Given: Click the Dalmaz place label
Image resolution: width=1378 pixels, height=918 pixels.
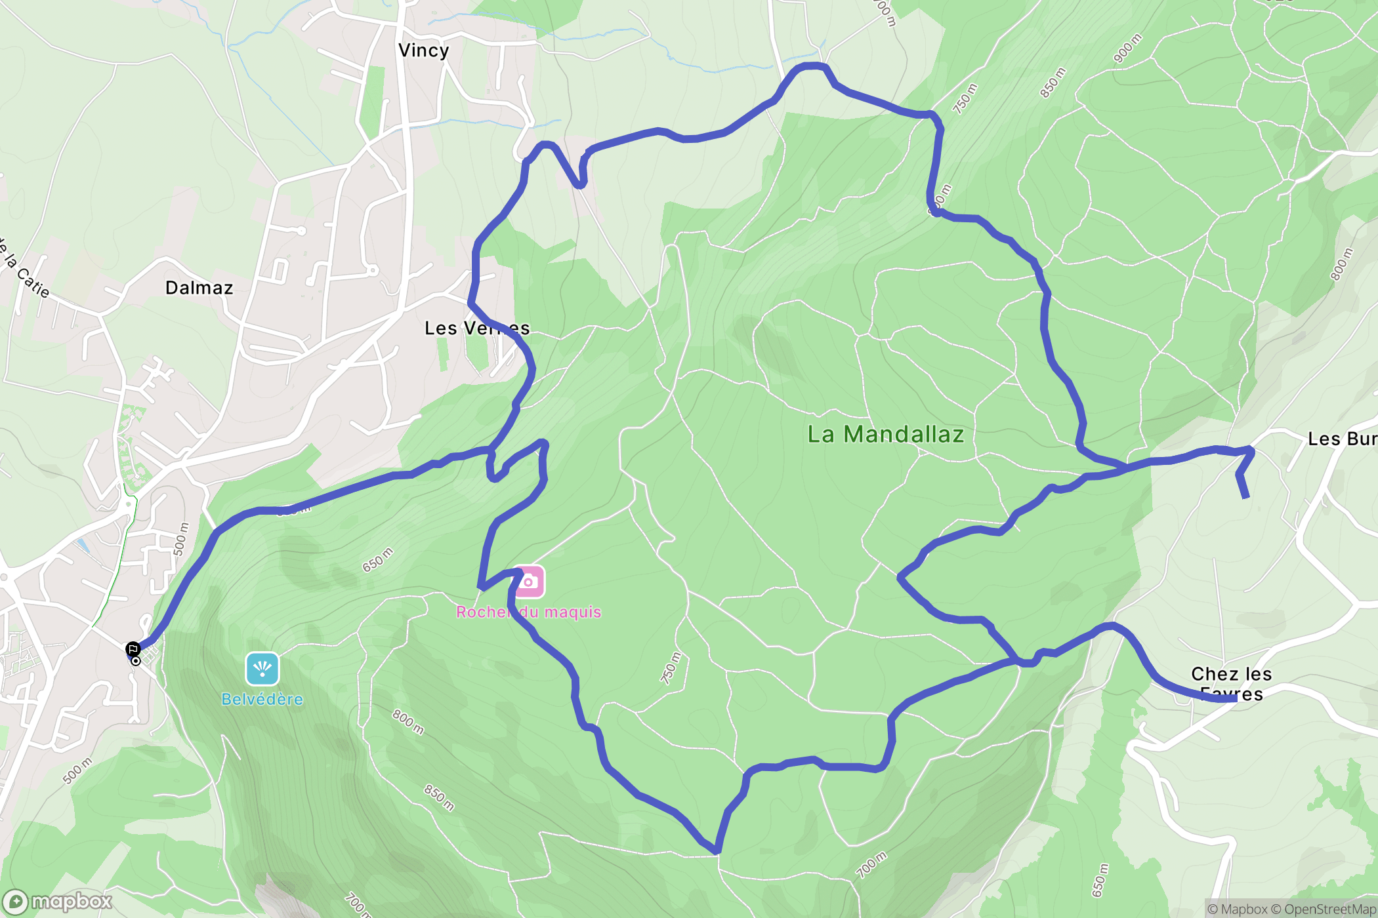Looking at the screenshot, I should pos(199,288).
